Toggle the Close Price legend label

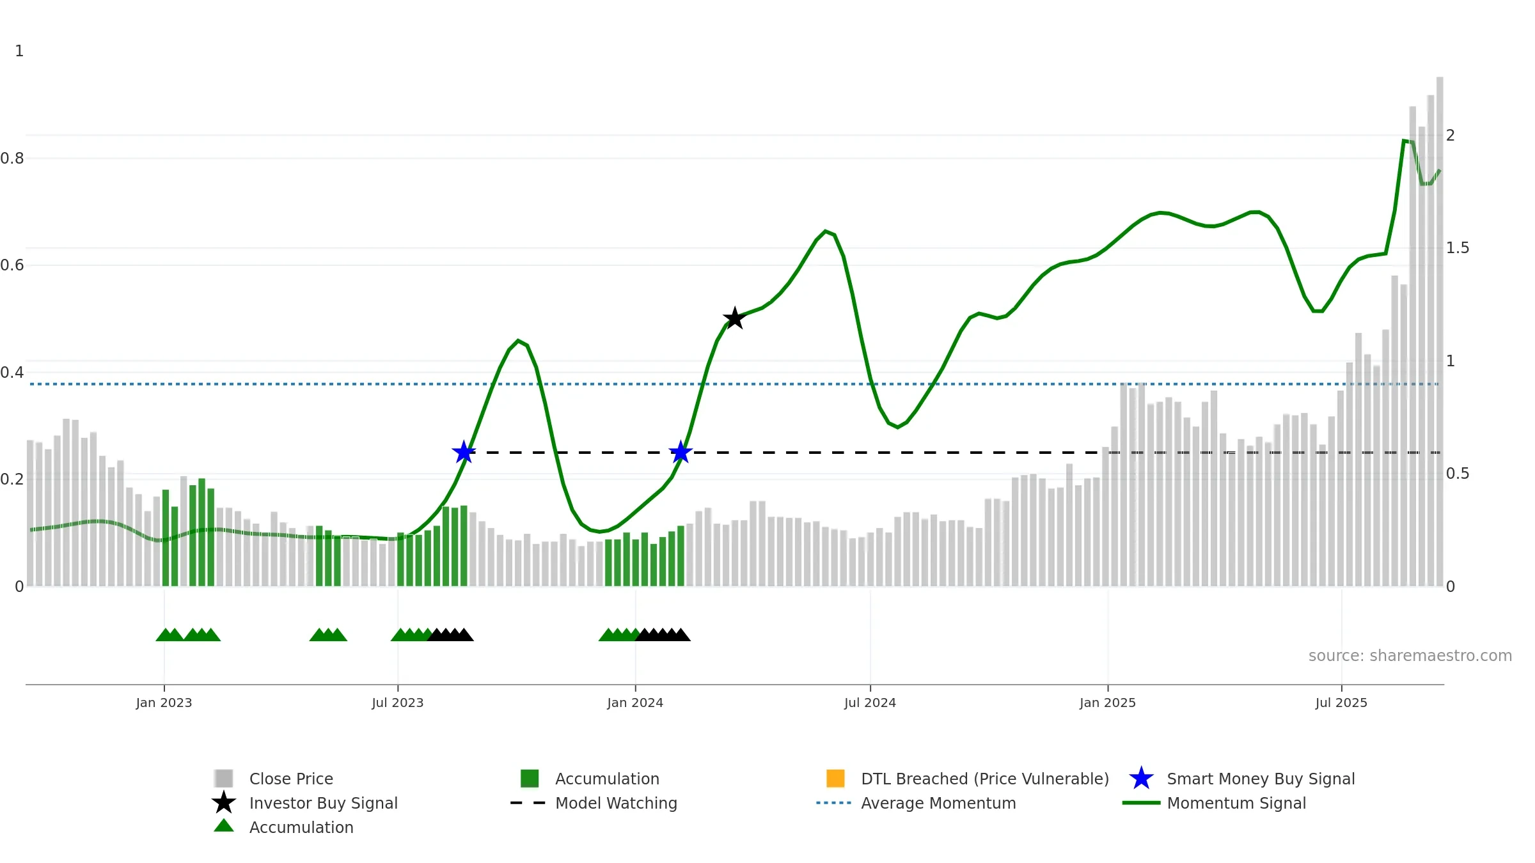pos(291,779)
